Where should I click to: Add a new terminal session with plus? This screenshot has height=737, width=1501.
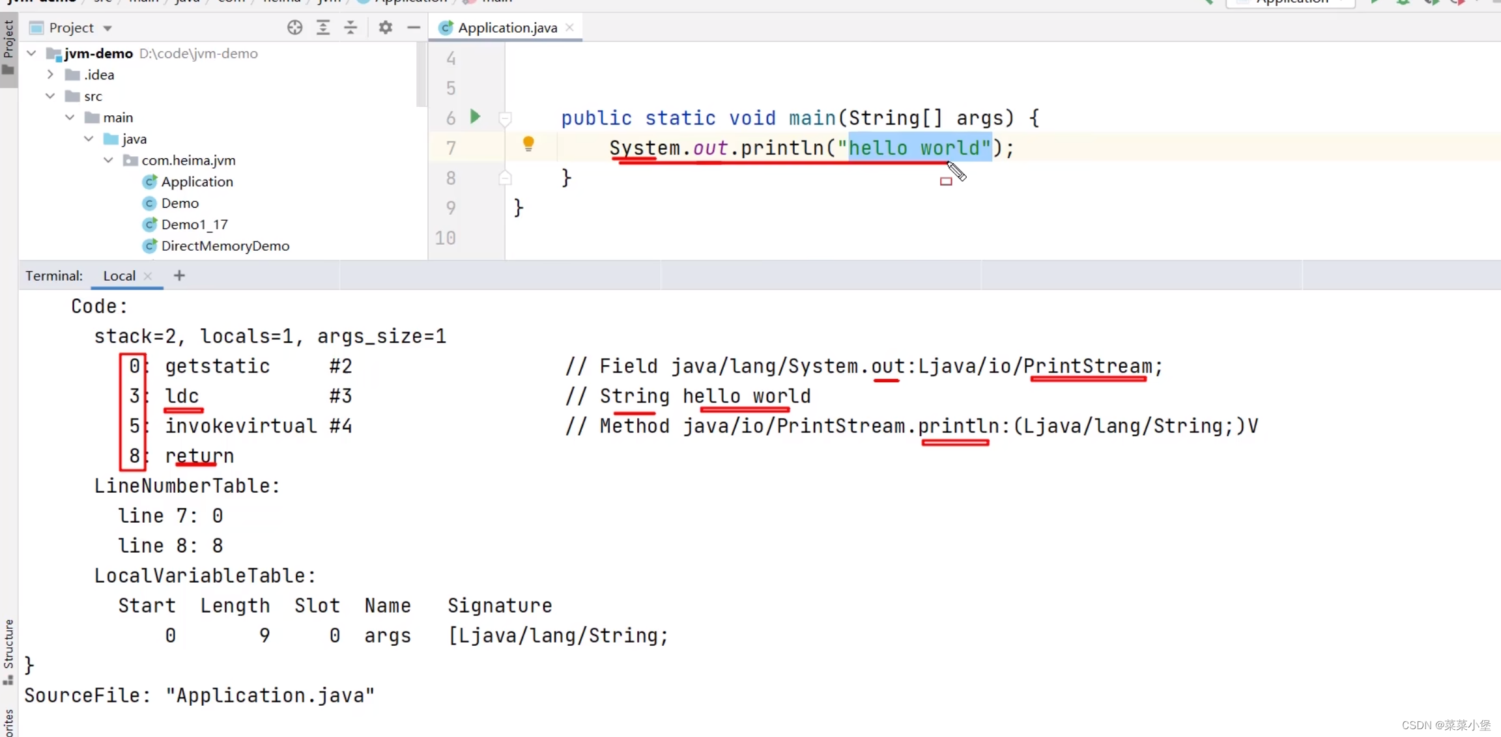click(x=179, y=275)
